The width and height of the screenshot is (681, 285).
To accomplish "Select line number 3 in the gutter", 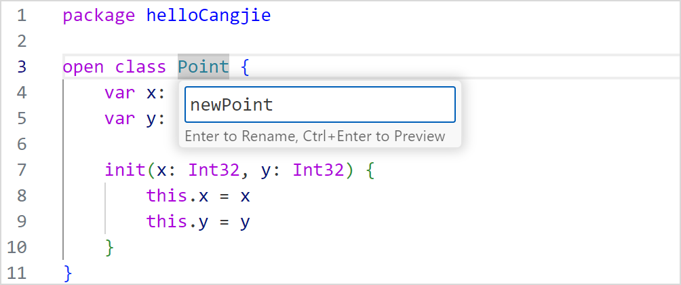I will [21, 67].
